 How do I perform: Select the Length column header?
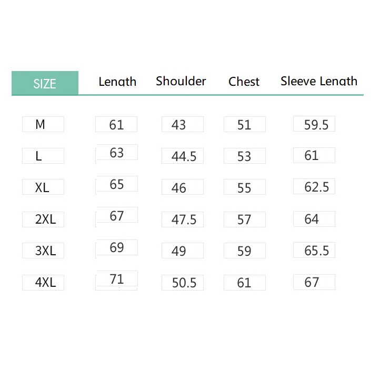(x=117, y=82)
